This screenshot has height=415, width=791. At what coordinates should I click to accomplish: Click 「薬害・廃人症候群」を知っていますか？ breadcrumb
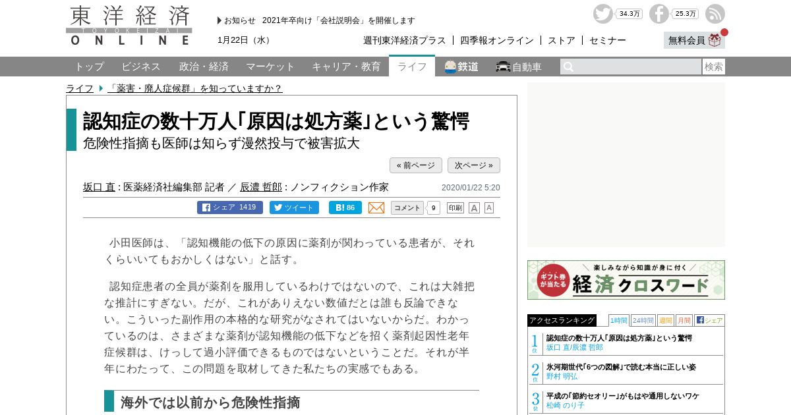pyautogui.click(x=195, y=88)
